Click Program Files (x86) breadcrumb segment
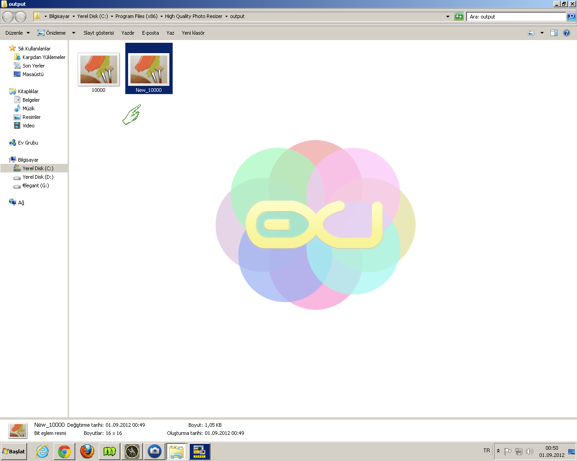This screenshot has height=461, width=577. (137, 16)
